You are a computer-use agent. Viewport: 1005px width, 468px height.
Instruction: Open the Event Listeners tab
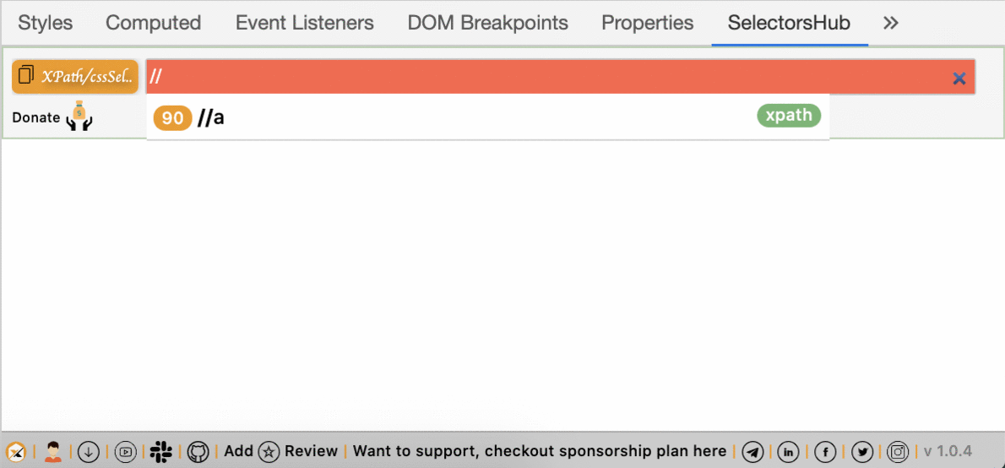(x=304, y=23)
